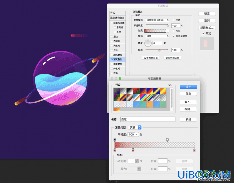This screenshot has width=234, height=183.
Task: Pick the orange preset in the last row
Action: (x=117, y=109)
